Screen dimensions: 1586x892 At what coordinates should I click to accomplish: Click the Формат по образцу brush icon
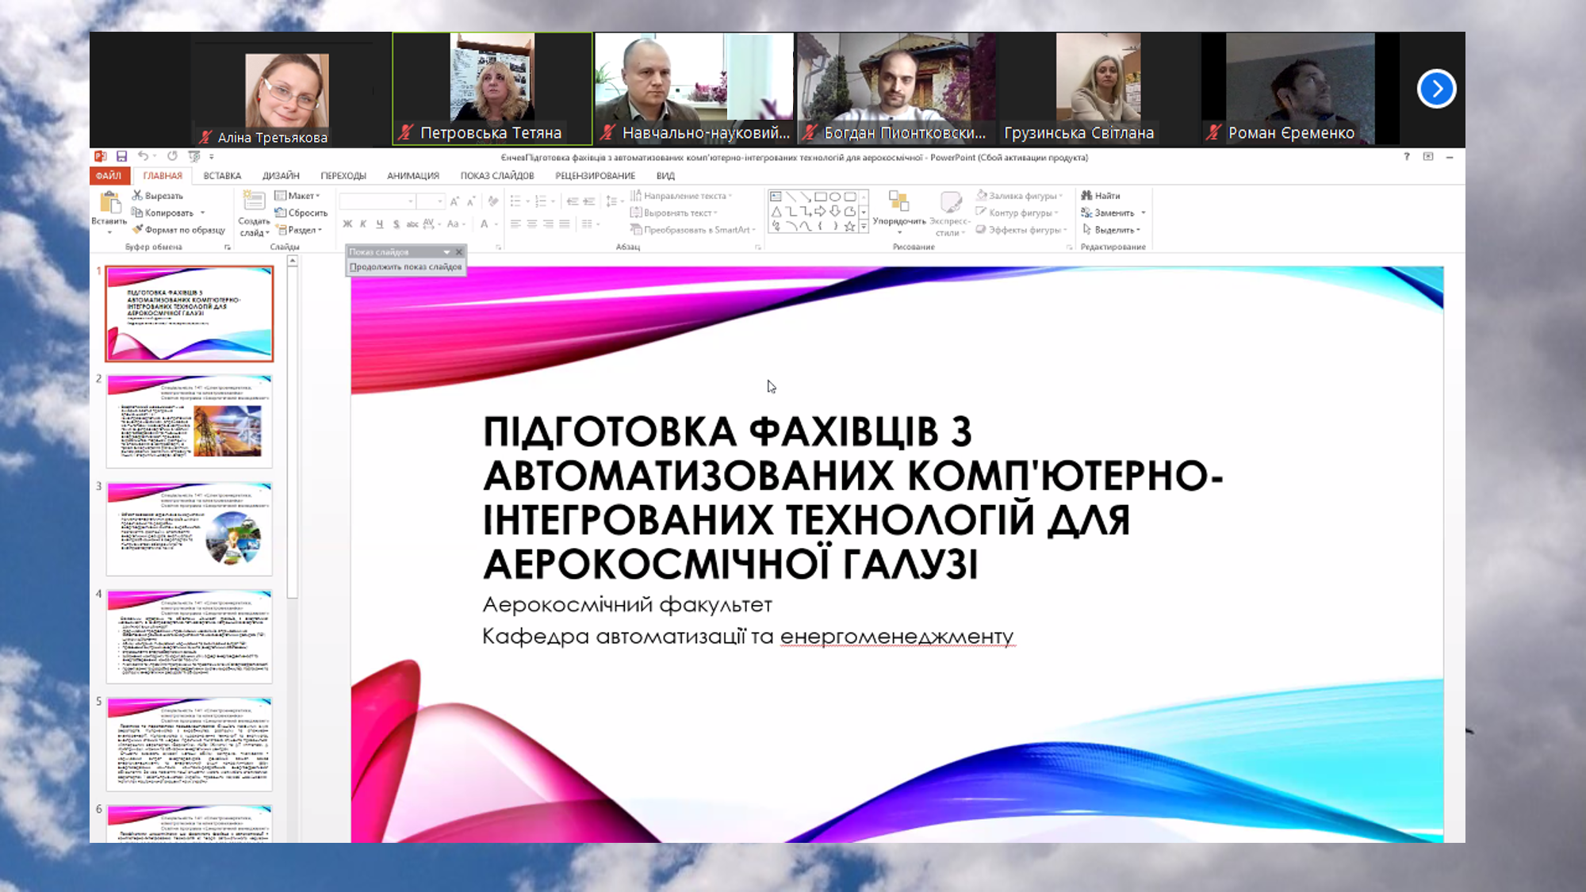(x=137, y=230)
